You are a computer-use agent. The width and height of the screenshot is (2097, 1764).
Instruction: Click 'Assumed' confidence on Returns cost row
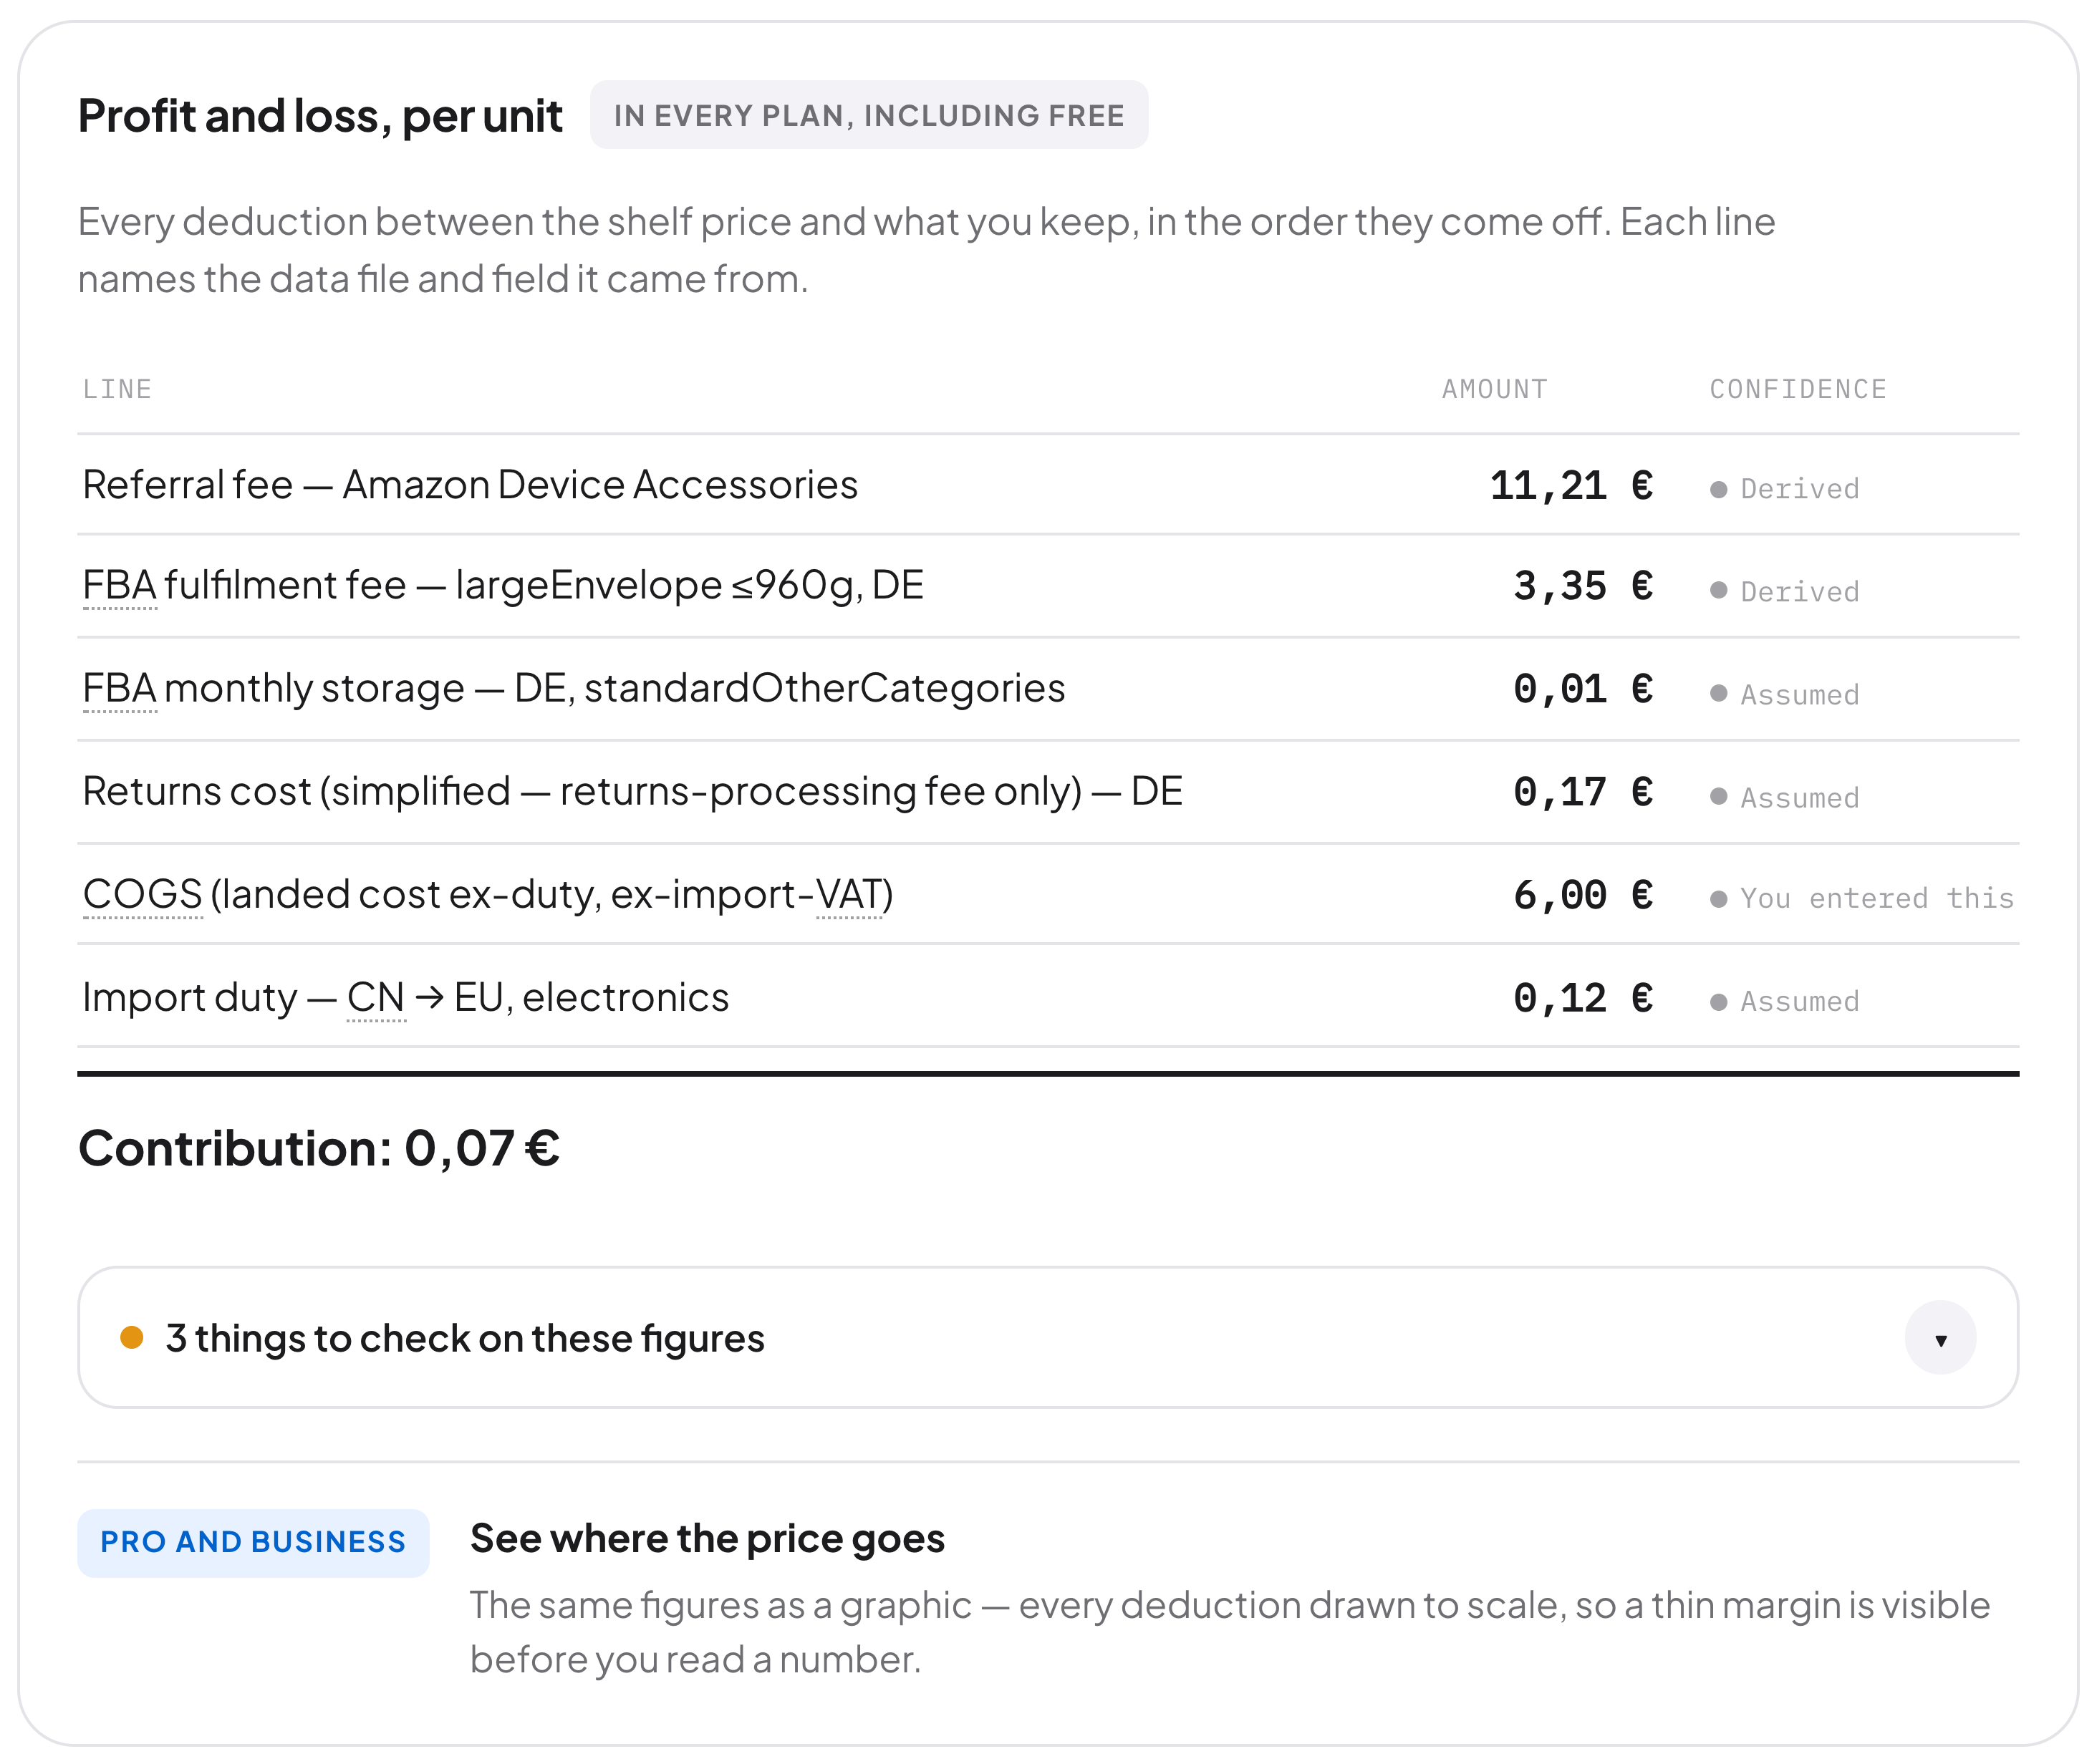[1785, 798]
